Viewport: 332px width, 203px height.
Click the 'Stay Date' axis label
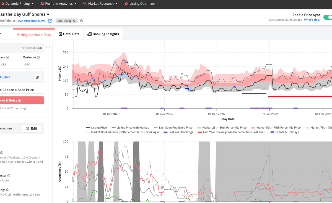pos(228,119)
